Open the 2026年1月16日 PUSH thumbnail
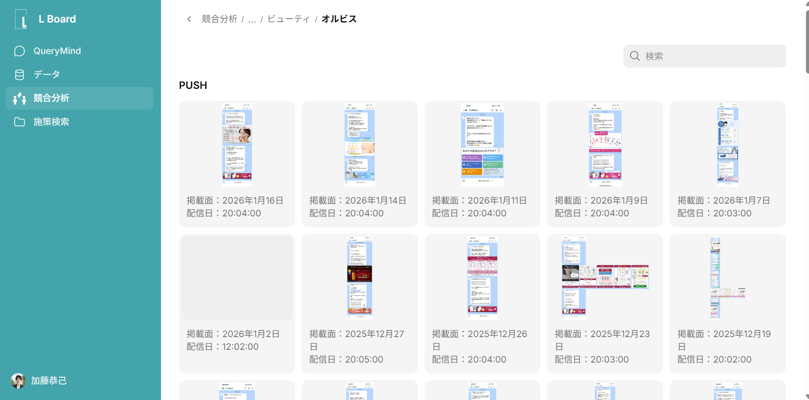The image size is (809, 400). [237, 145]
